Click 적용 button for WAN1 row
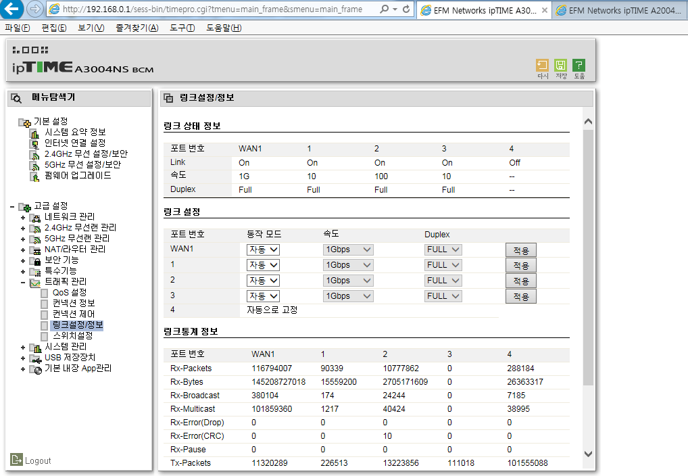This screenshot has height=476, width=688. coord(521,250)
